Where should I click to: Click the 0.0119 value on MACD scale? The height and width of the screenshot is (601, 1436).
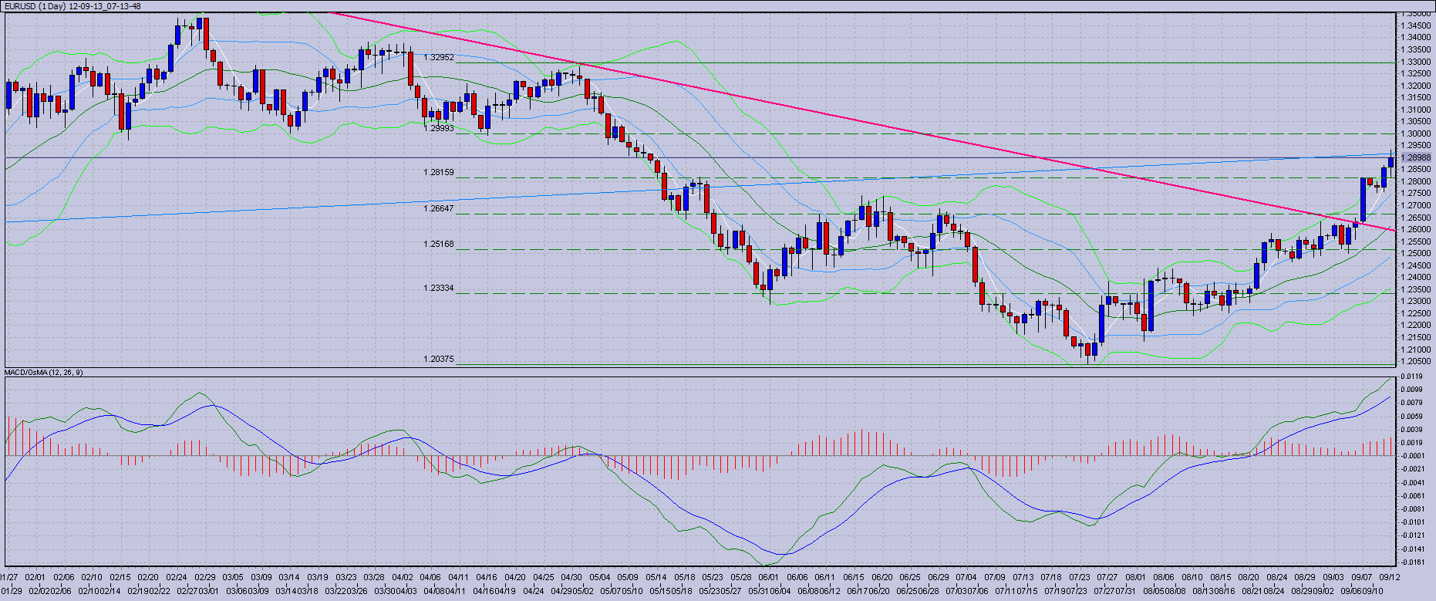(x=1413, y=377)
